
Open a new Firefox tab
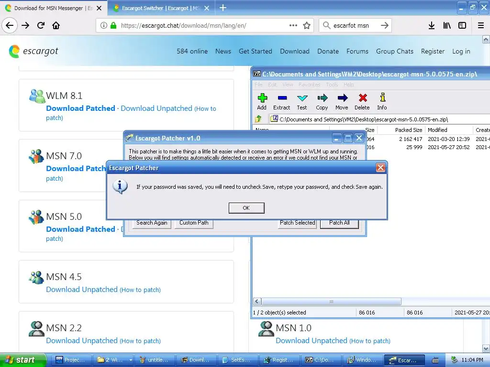tap(223, 8)
